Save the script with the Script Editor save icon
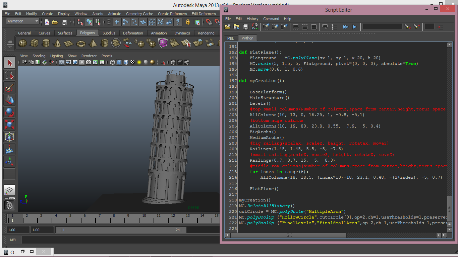Viewport: 458px width, 257px height. pyautogui.click(x=245, y=27)
